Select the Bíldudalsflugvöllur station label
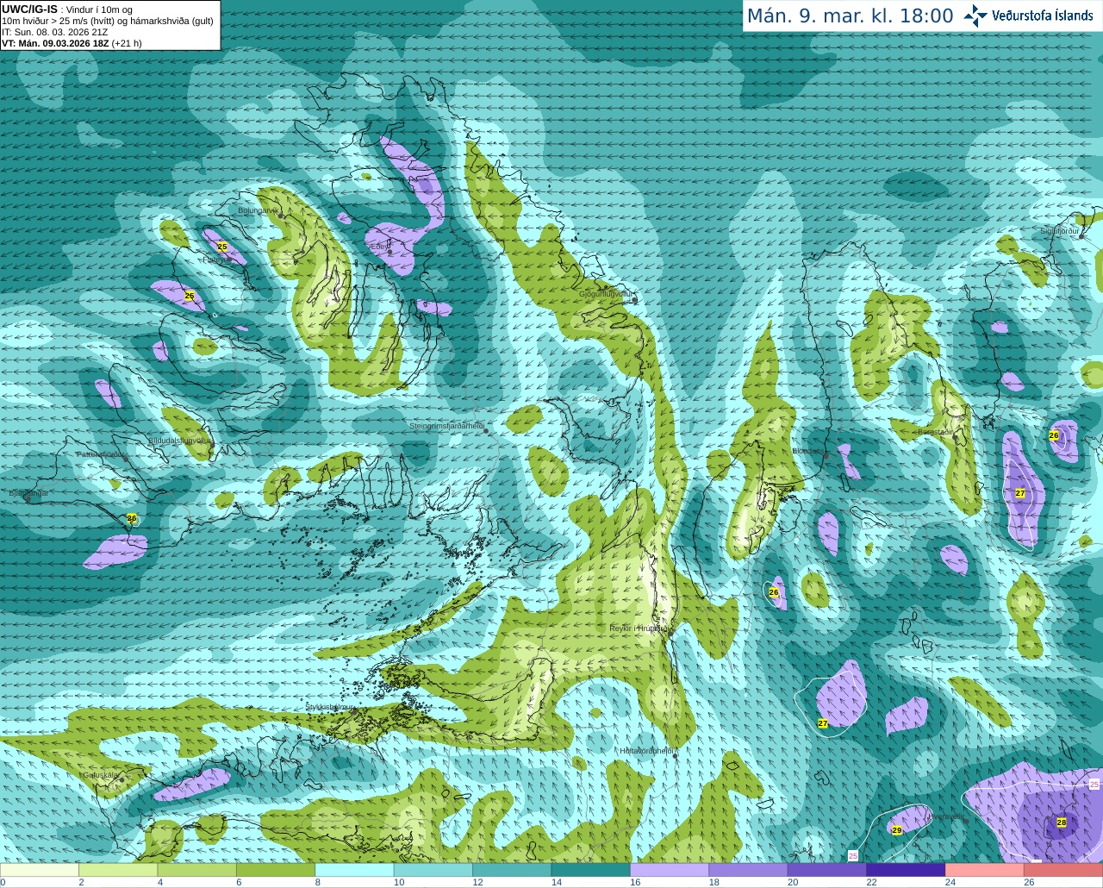 tap(179, 440)
